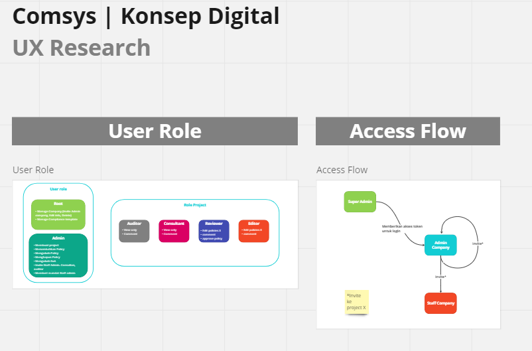Click the 'Membuat project' line in Admin card

(x=46, y=245)
